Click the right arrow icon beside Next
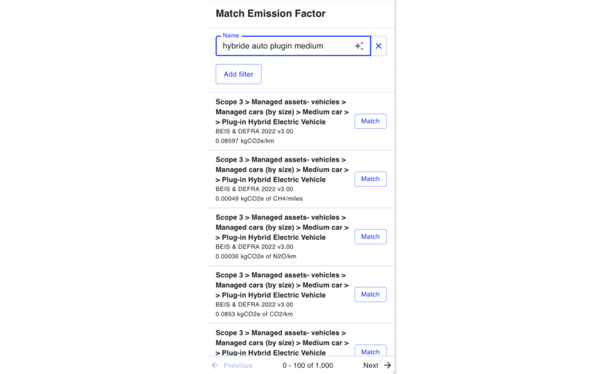 [x=388, y=366]
